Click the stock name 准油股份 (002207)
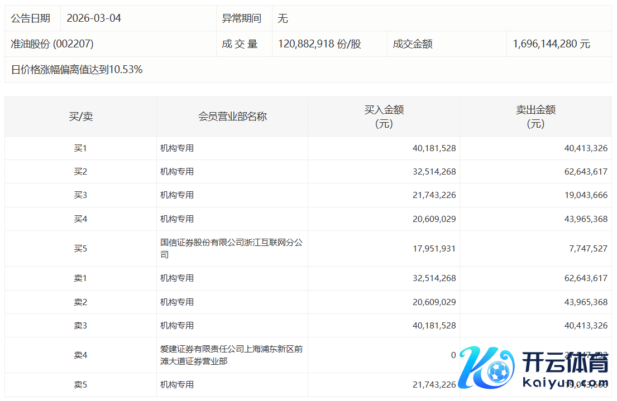The width and height of the screenshot is (617, 401). (x=52, y=44)
